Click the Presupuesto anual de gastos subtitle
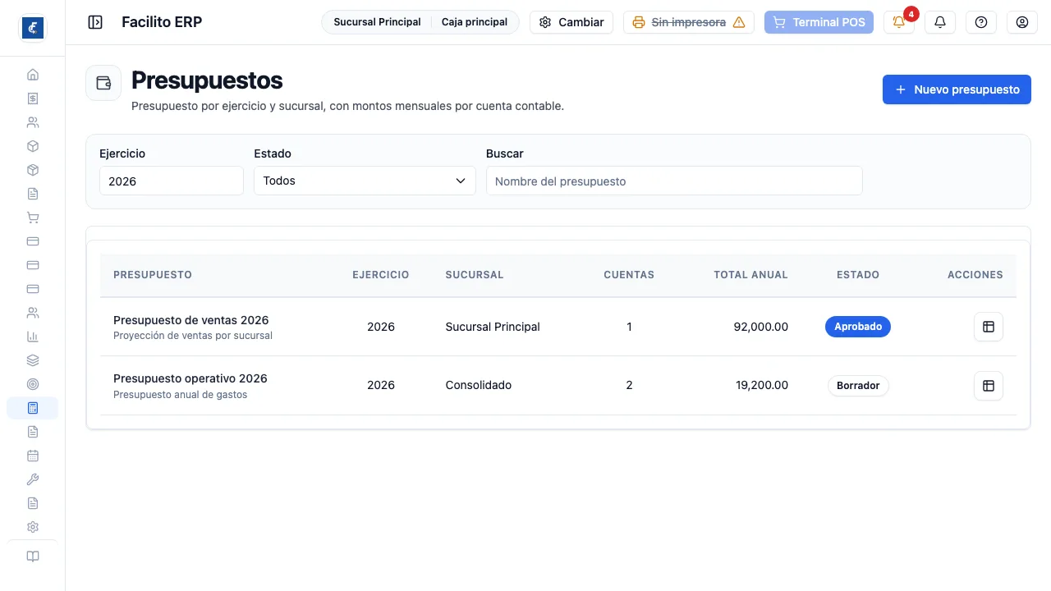This screenshot has height=591, width=1051. tap(181, 395)
